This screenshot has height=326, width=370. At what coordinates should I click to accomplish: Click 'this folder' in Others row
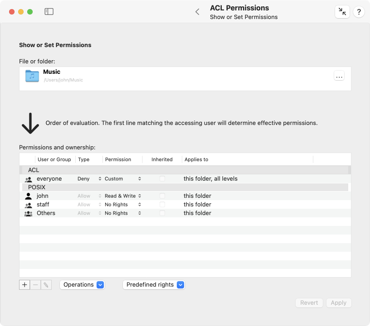(197, 213)
